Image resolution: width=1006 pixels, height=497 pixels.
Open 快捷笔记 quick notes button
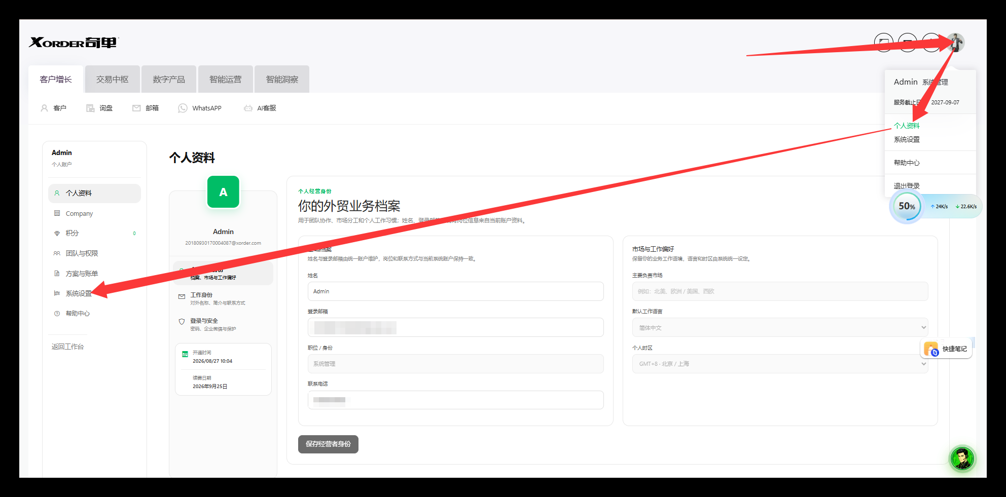946,349
